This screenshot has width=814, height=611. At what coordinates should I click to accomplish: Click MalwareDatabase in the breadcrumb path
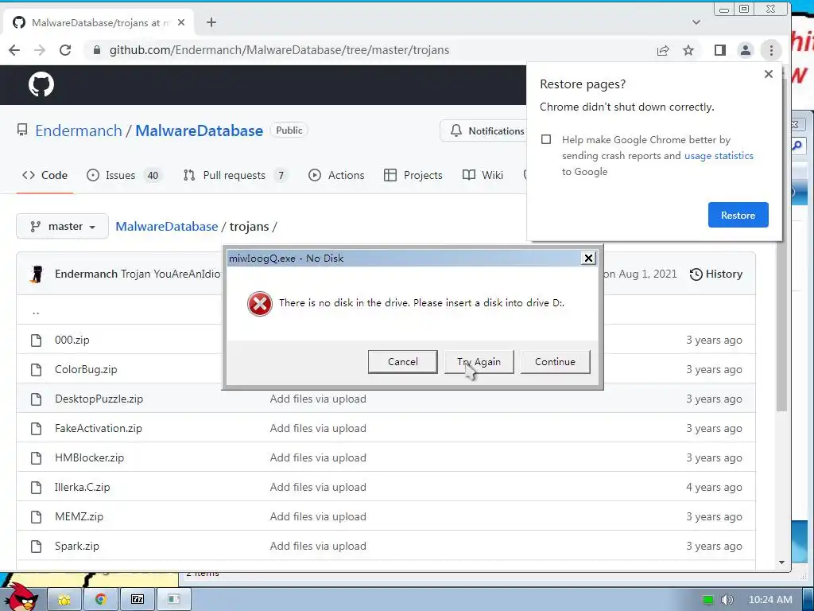pyautogui.click(x=166, y=227)
